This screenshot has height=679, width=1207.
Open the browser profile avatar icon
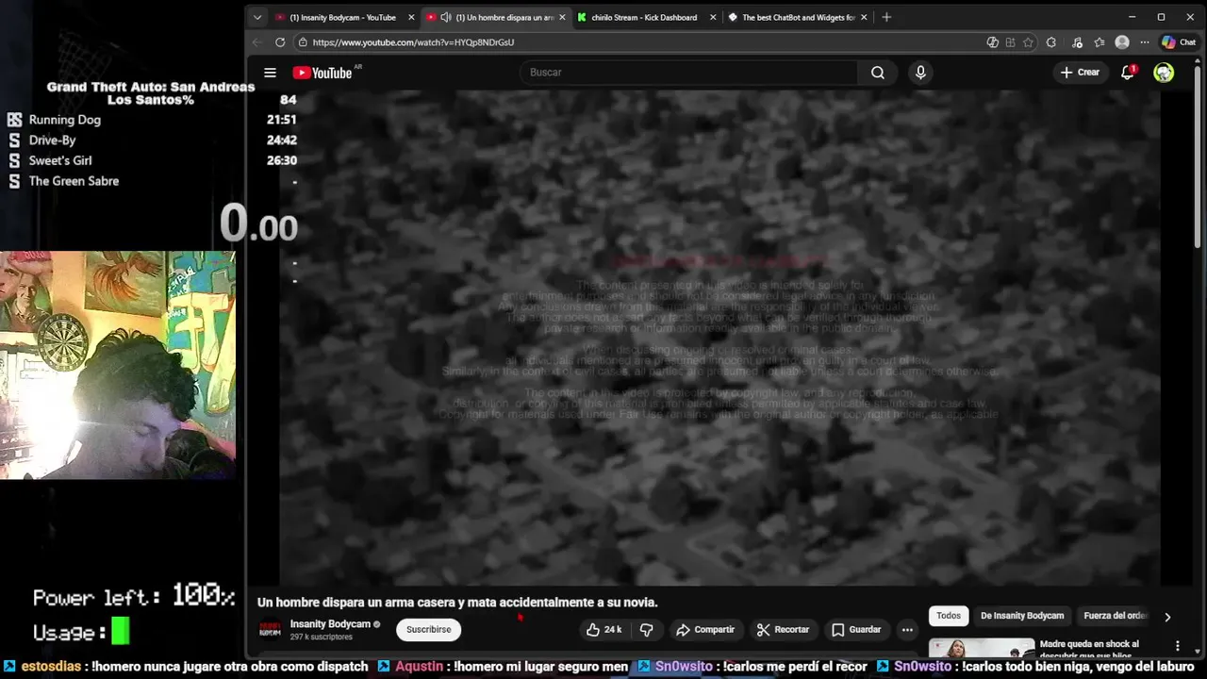[x=1122, y=42]
